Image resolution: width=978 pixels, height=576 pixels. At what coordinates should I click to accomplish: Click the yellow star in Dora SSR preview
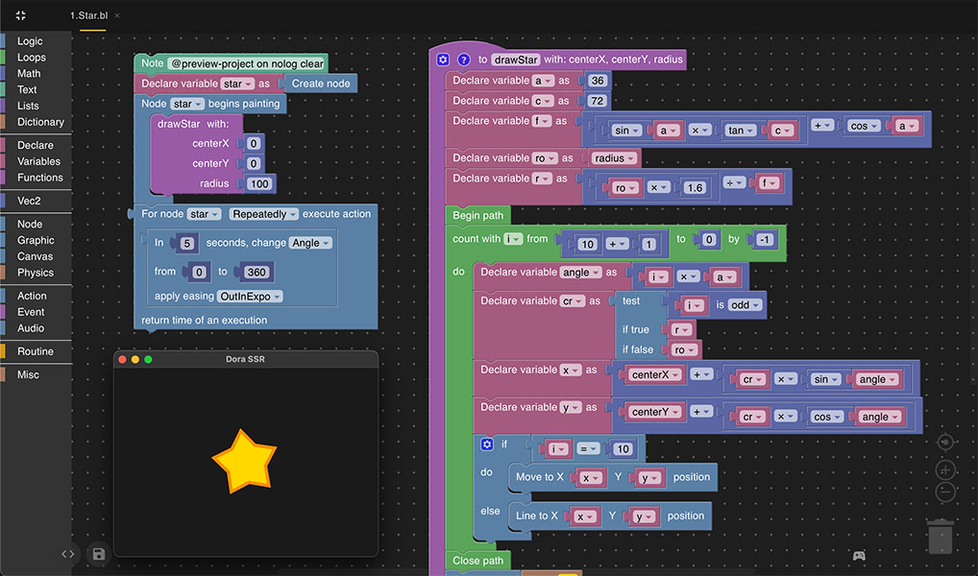coord(244,462)
